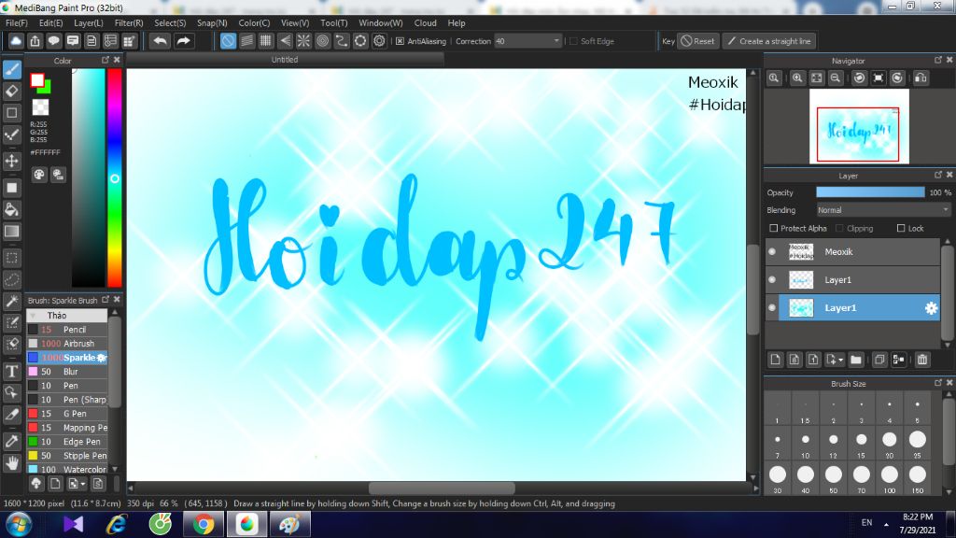Open the Blending mode dropdown
956x538 pixels.
coord(883,210)
